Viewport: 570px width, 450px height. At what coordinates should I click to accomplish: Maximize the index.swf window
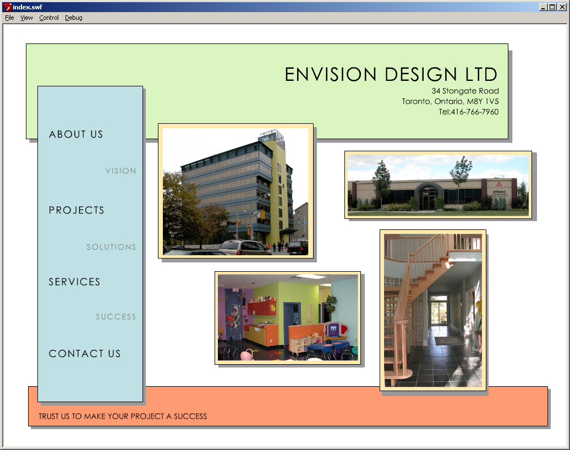[552, 7]
